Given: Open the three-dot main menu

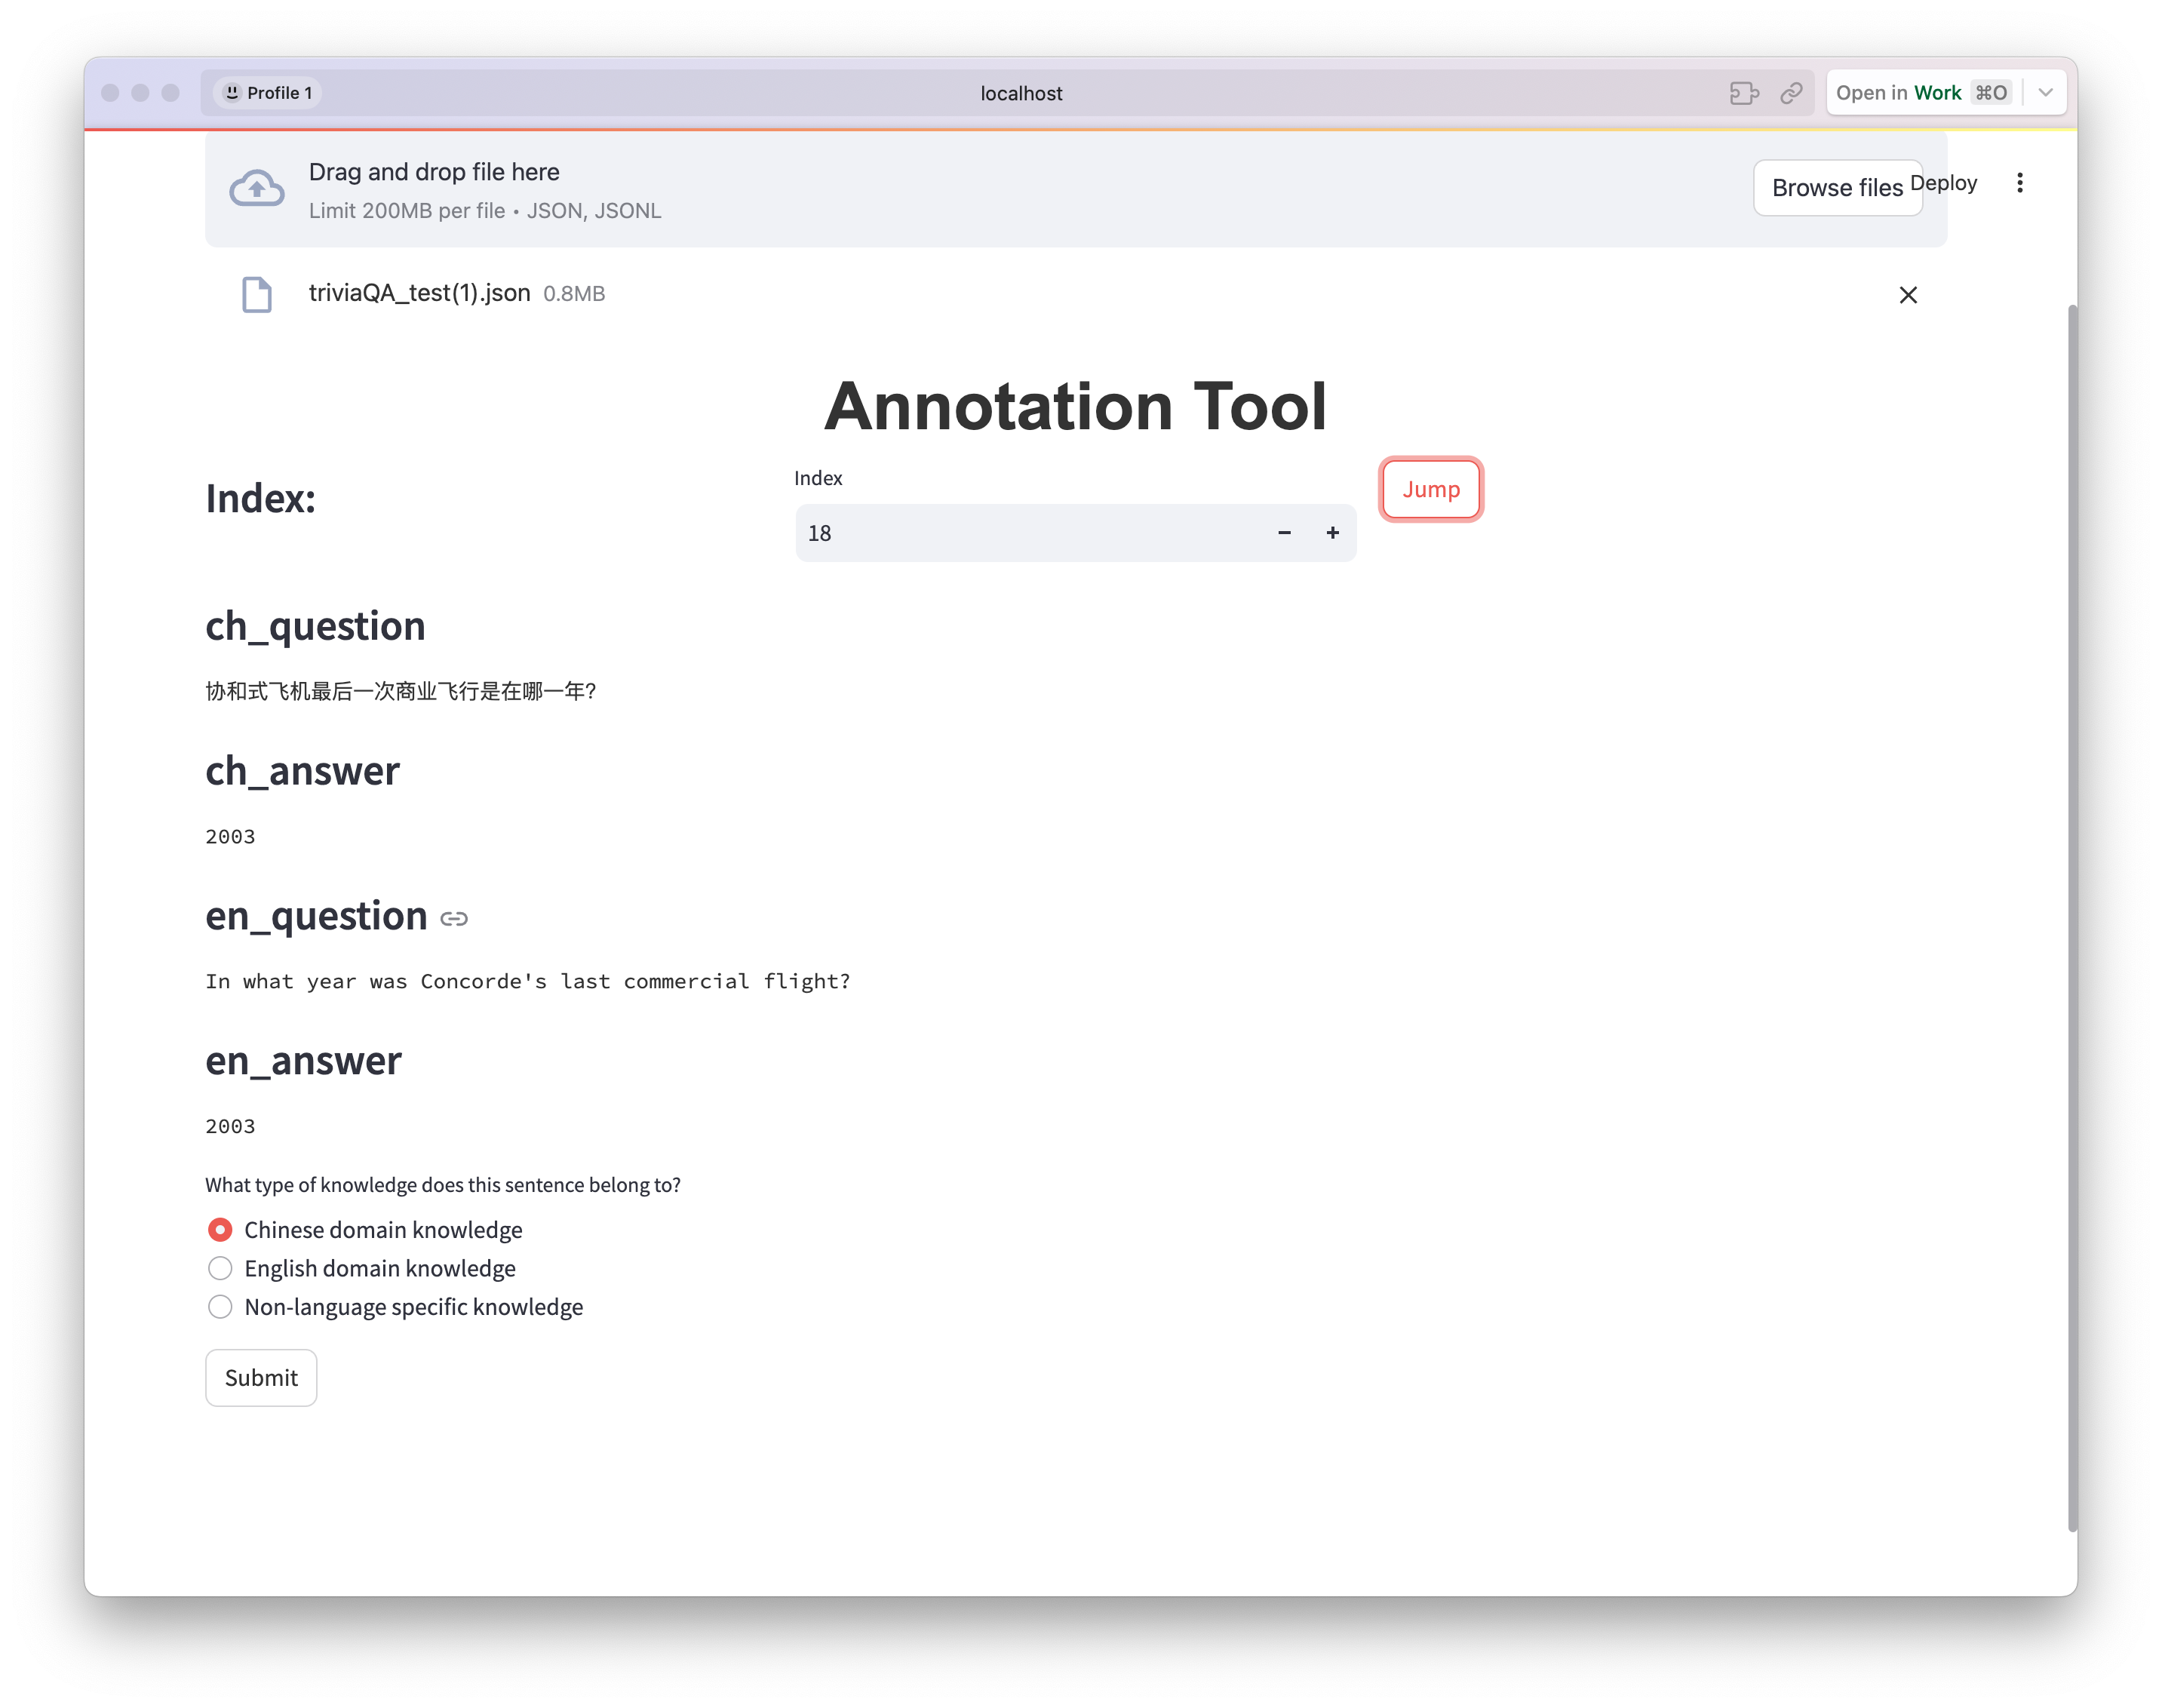Looking at the screenshot, I should click(2019, 183).
